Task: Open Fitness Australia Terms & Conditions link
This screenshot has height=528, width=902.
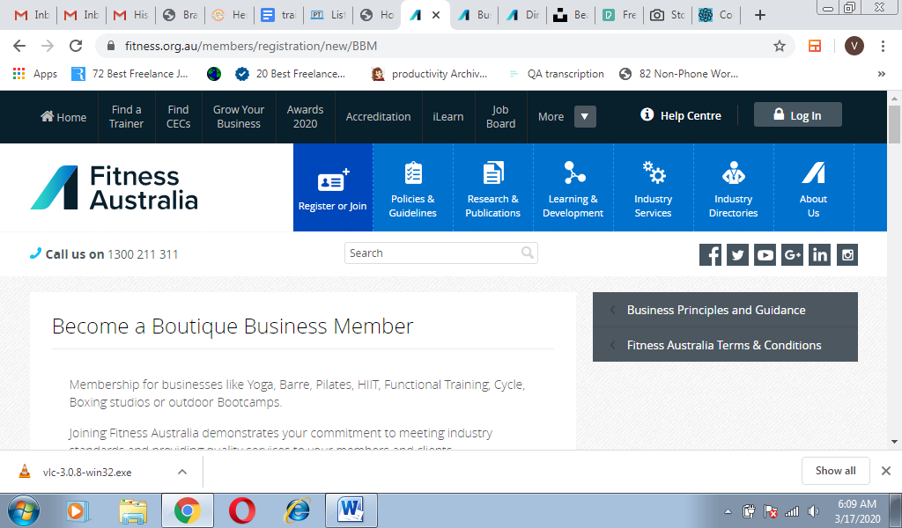Action: tap(725, 345)
